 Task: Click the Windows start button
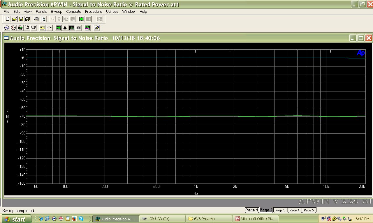pyautogui.click(x=16, y=219)
